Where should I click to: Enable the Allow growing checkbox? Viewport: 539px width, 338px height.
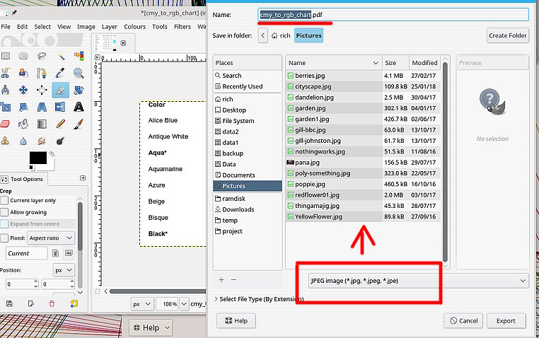click(x=4, y=212)
